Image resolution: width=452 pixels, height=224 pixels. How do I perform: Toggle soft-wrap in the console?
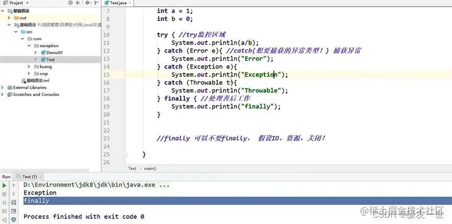click(14, 203)
